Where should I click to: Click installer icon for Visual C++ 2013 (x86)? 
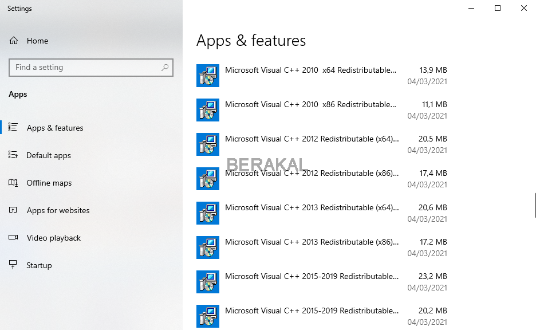click(x=208, y=247)
